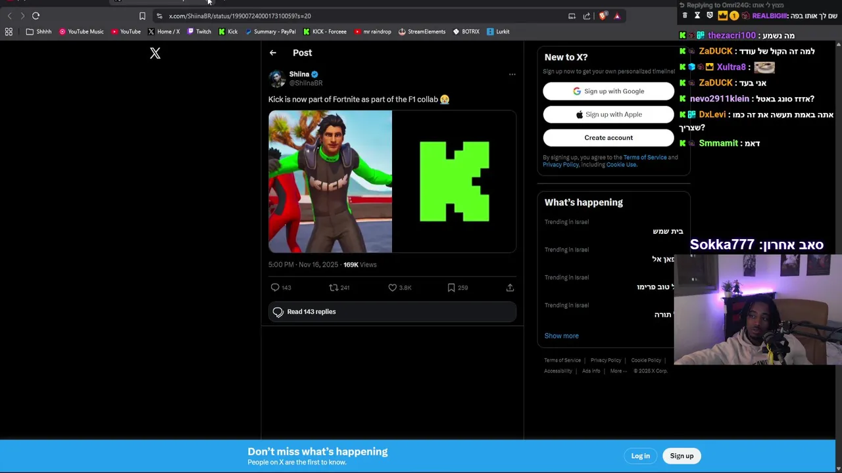Click Sign up with Apple
Screen dimensions: 842x473
pos(608,114)
